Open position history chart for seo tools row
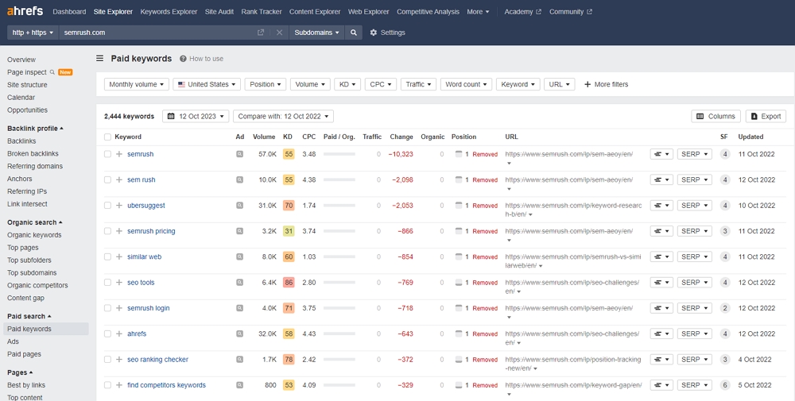Viewport: 795px width, 401px height. coord(661,283)
